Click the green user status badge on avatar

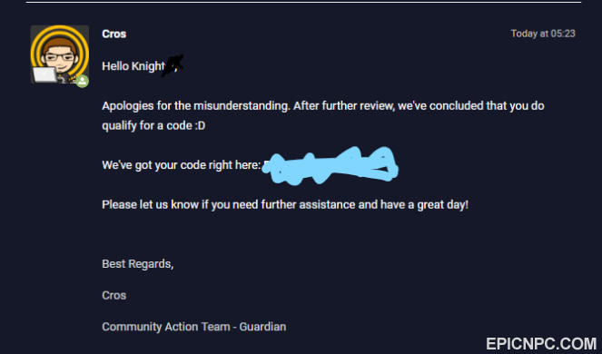82,81
